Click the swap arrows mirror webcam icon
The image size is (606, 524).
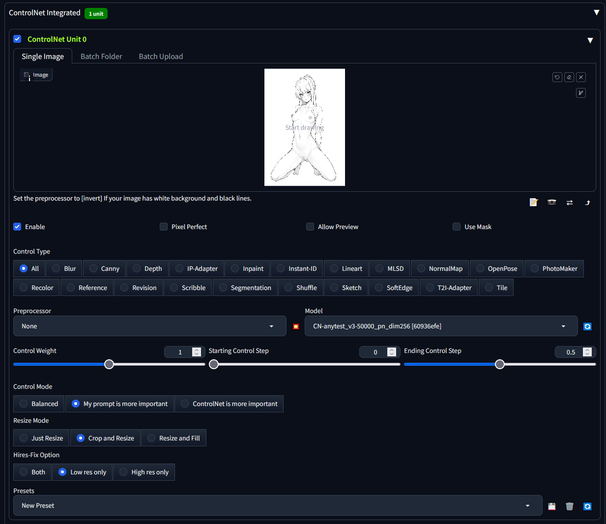[x=570, y=203]
